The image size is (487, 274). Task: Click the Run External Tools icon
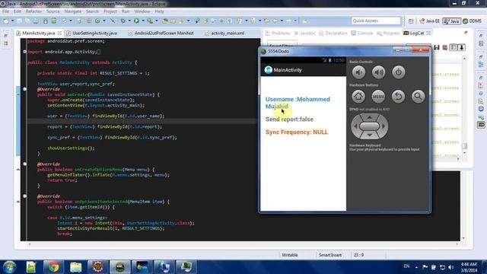coord(150,21)
